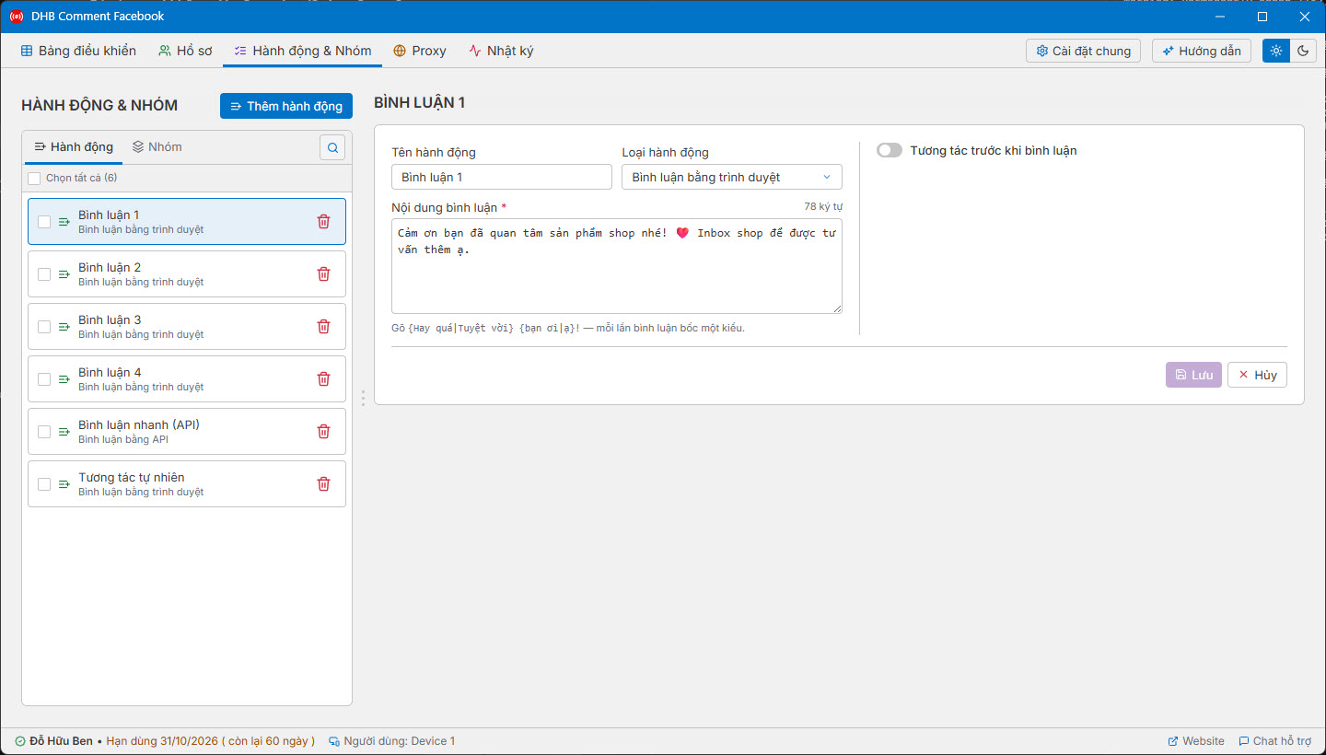Tick the checkbox for Bình luận 4
The image size is (1326, 755).
(x=44, y=378)
